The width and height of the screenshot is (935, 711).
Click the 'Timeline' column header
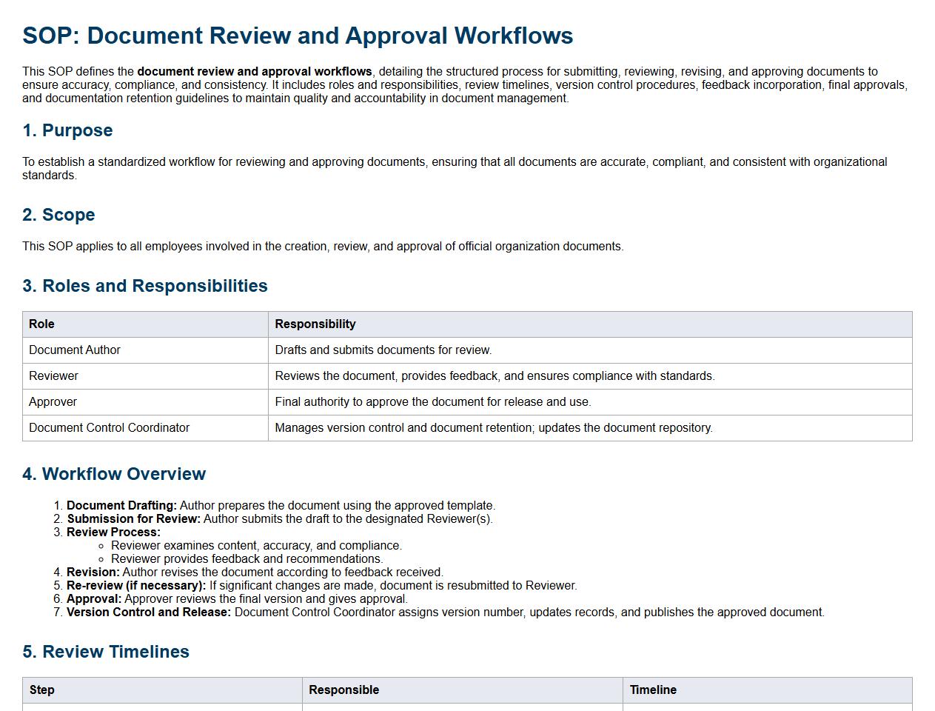[x=652, y=690]
